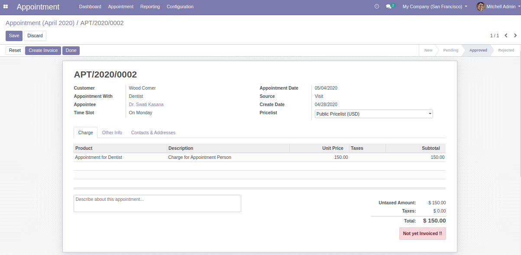Image resolution: width=521 pixels, height=255 pixels.
Task: Set status to Pending stage
Action: pyautogui.click(x=450, y=50)
